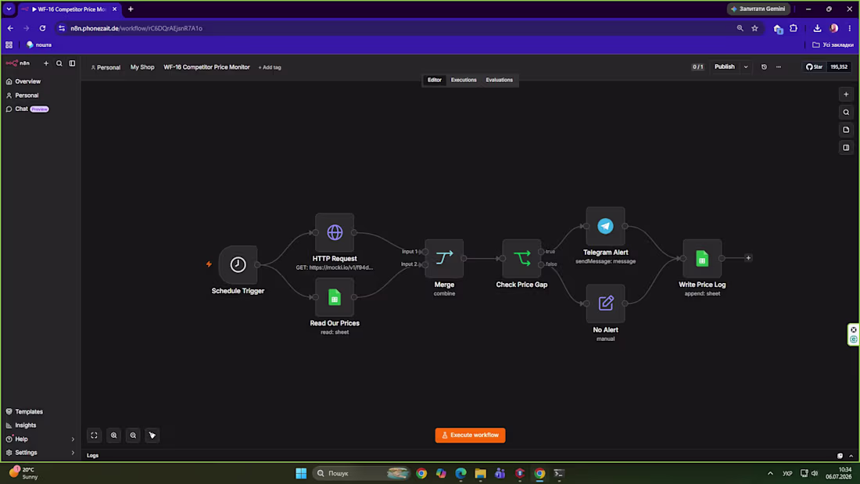
Task: Open the terminal from taskbar
Action: click(559, 473)
